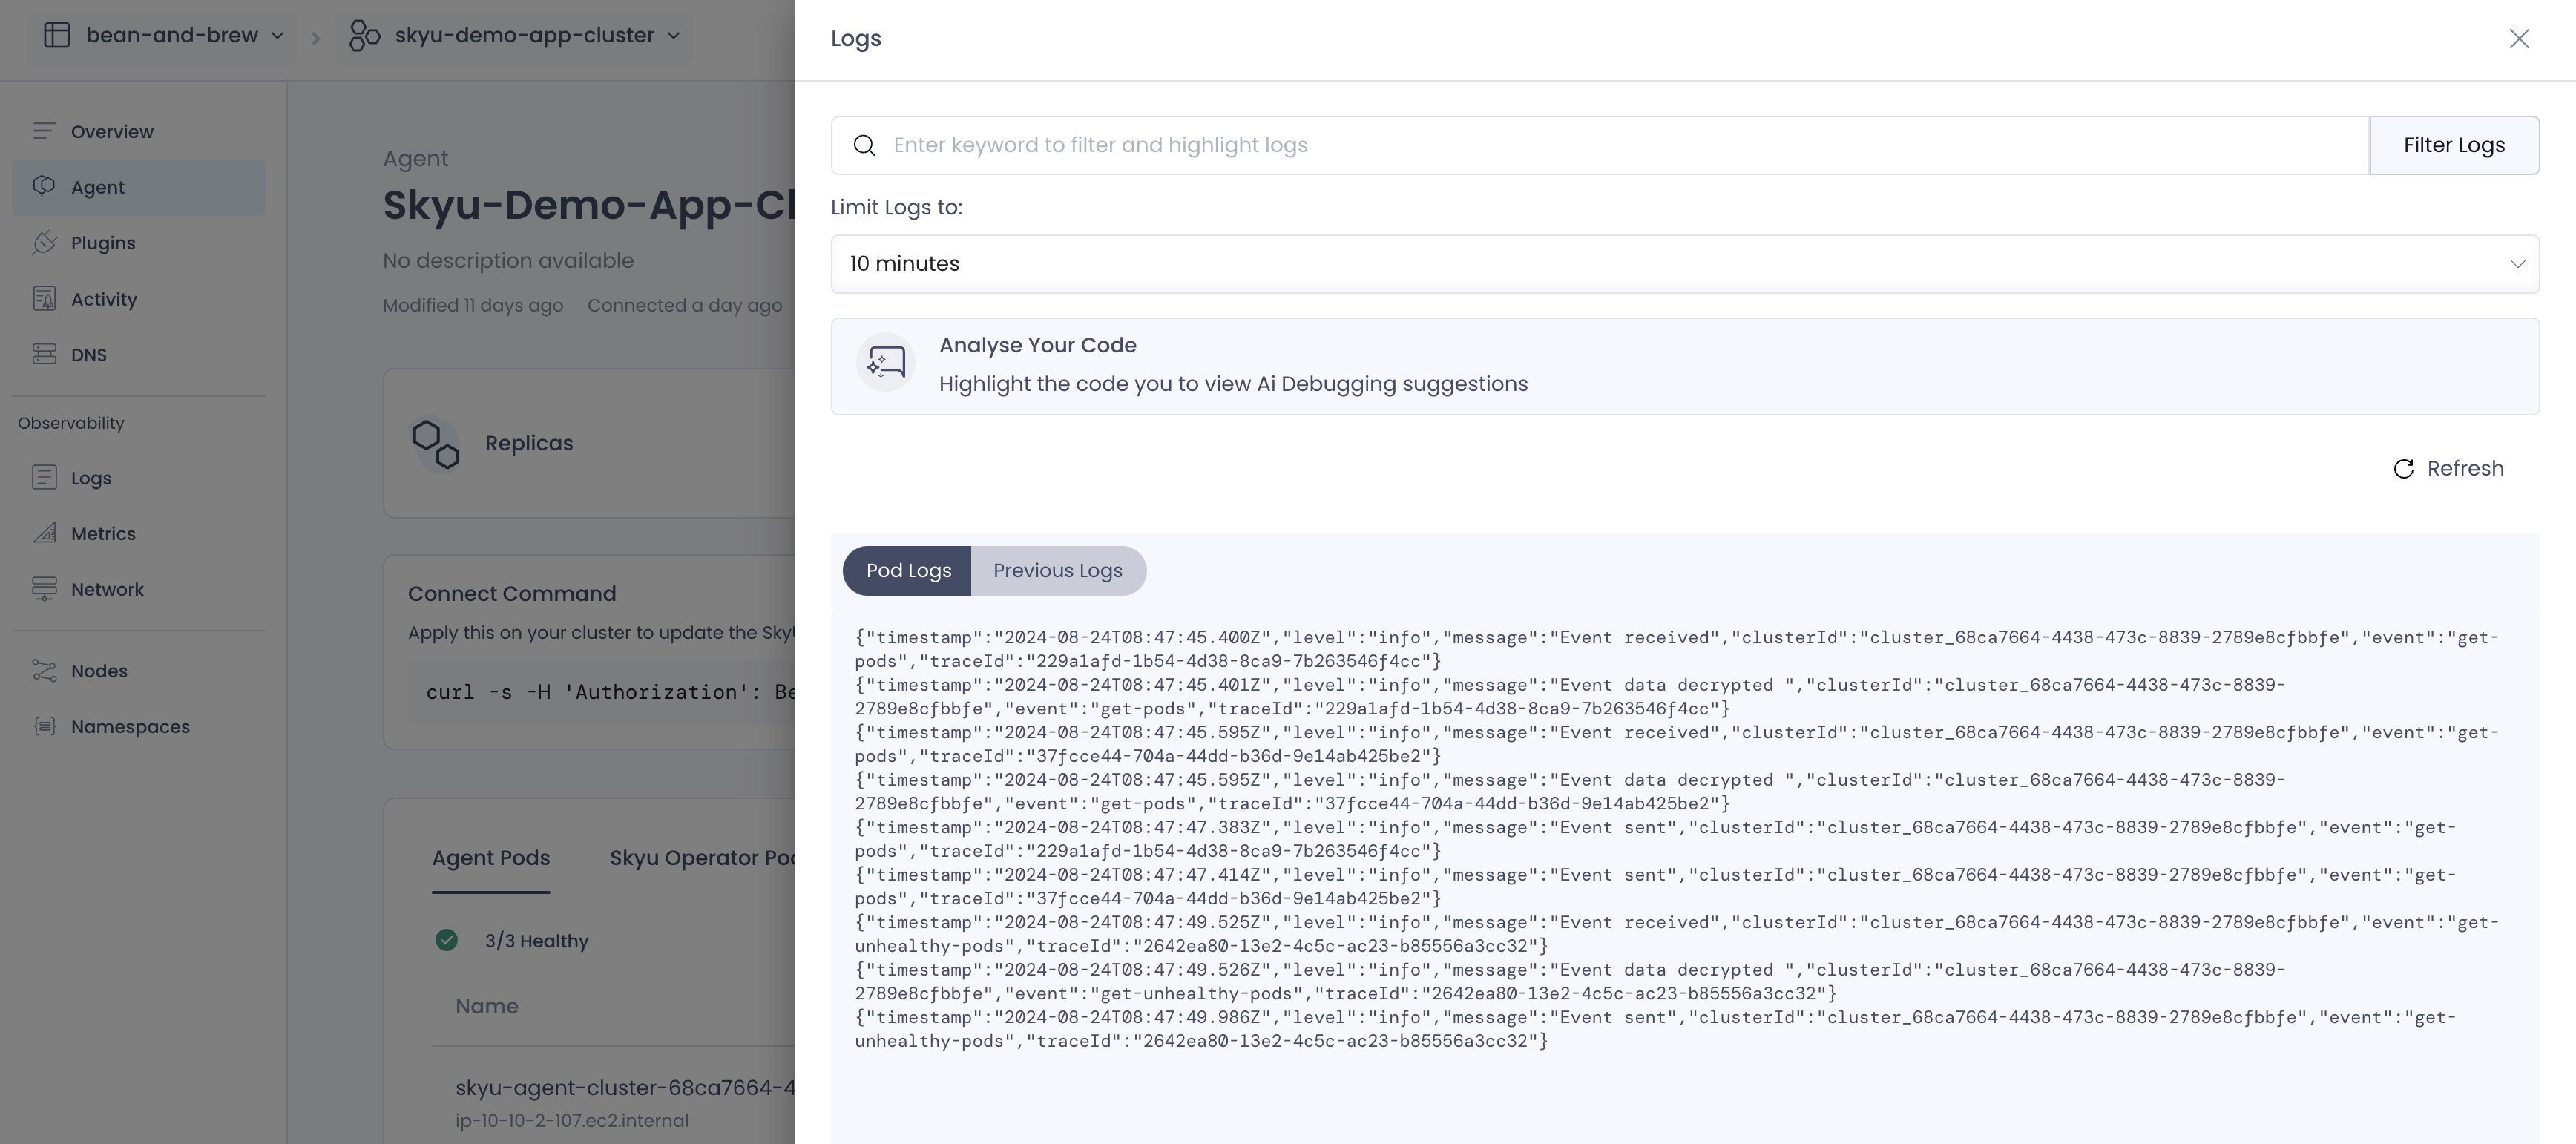Click the 'Connect Command' heading
This screenshot has height=1144, width=2576.
(512, 594)
